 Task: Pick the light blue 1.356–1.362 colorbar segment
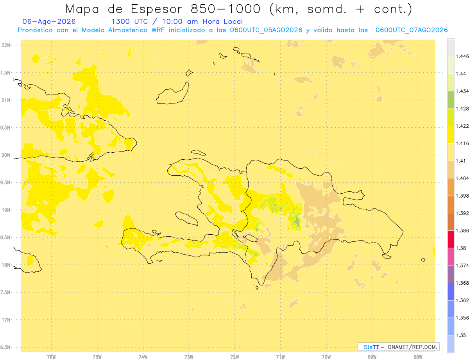point(451,309)
